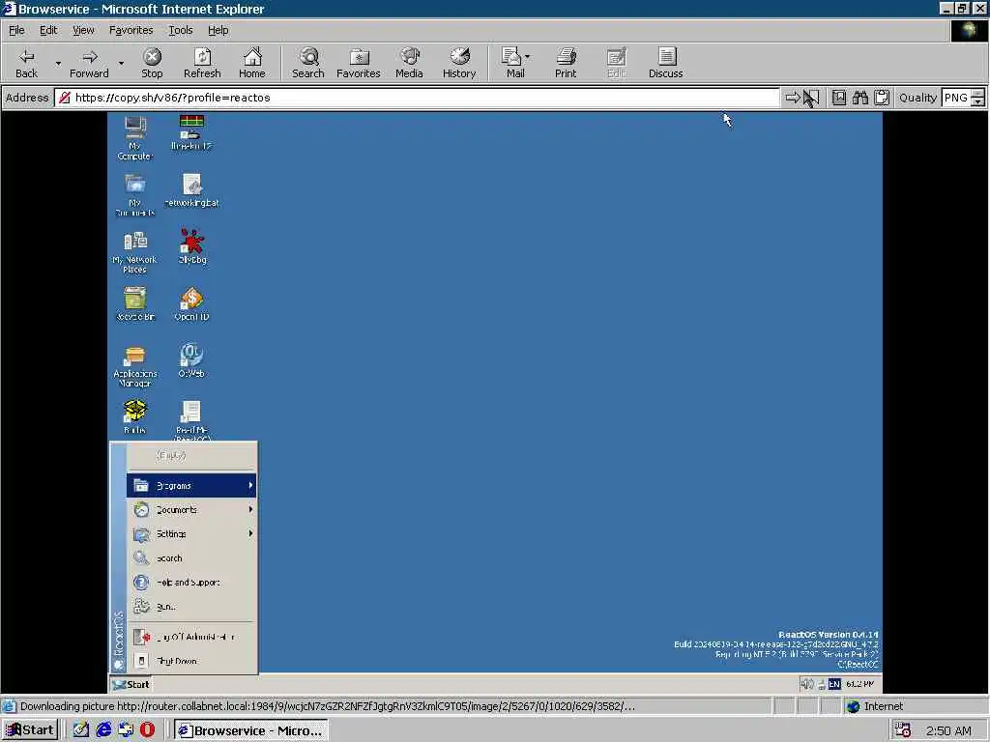Viewport: 990px width, 742px height.
Task: Open the Favorites menu
Action: click(131, 30)
